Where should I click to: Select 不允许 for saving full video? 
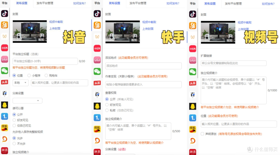click(x=14, y=144)
